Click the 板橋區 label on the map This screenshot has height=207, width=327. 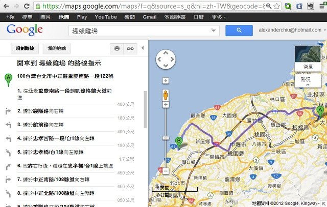[x=300, y=128]
